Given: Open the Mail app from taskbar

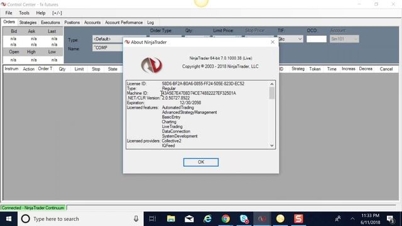Looking at the screenshot, I should click(189, 219).
